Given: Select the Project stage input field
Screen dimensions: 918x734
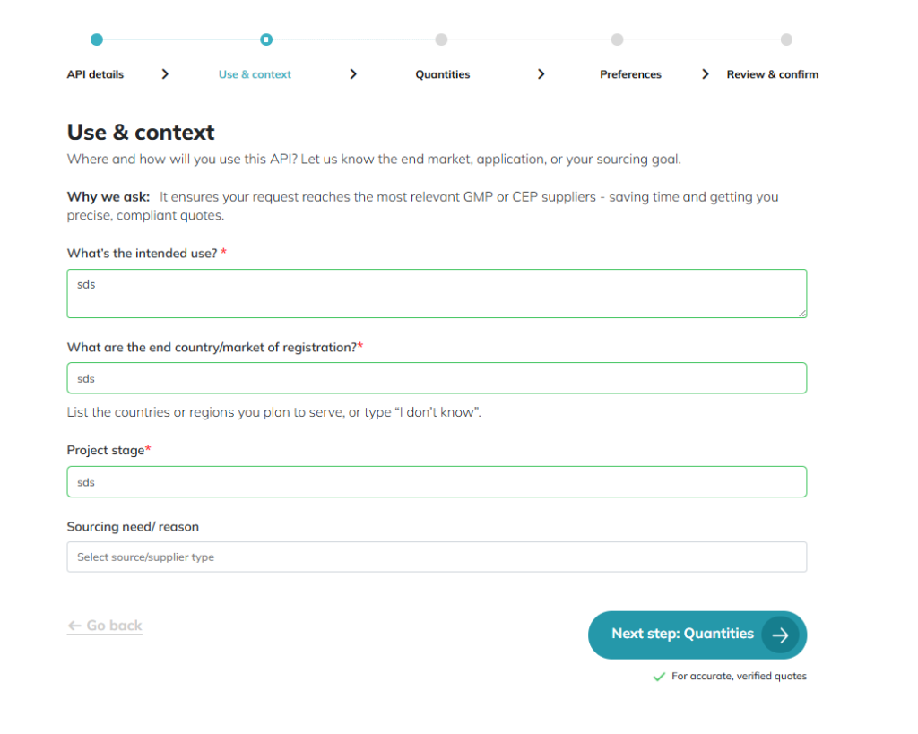Looking at the screenshot, I should 437,481.
